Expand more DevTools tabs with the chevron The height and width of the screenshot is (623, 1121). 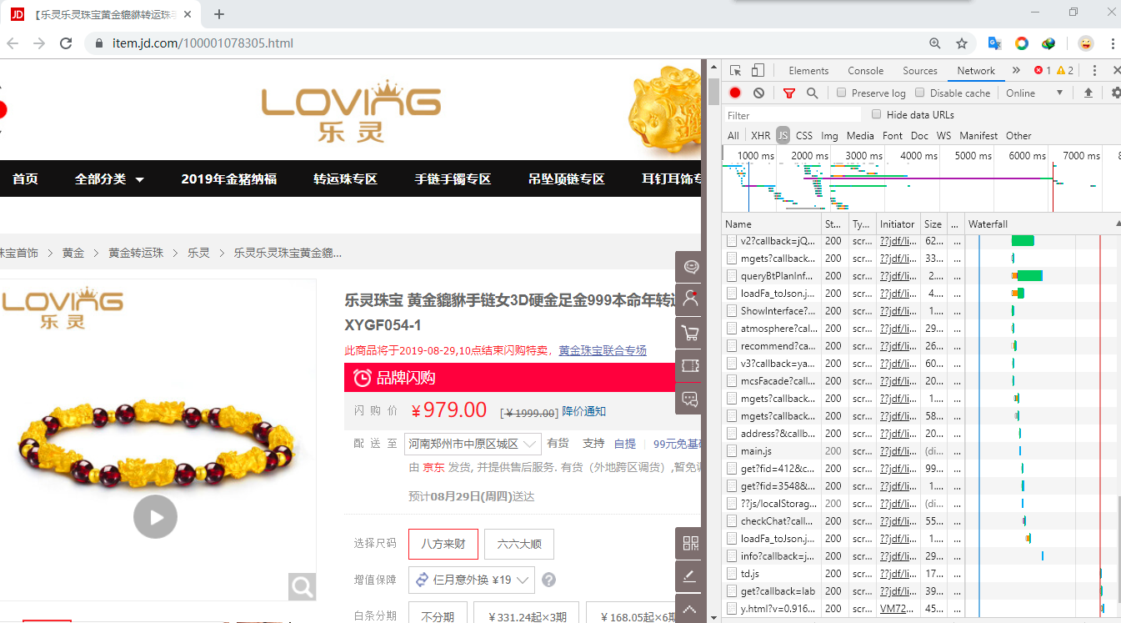point(1016,71)
